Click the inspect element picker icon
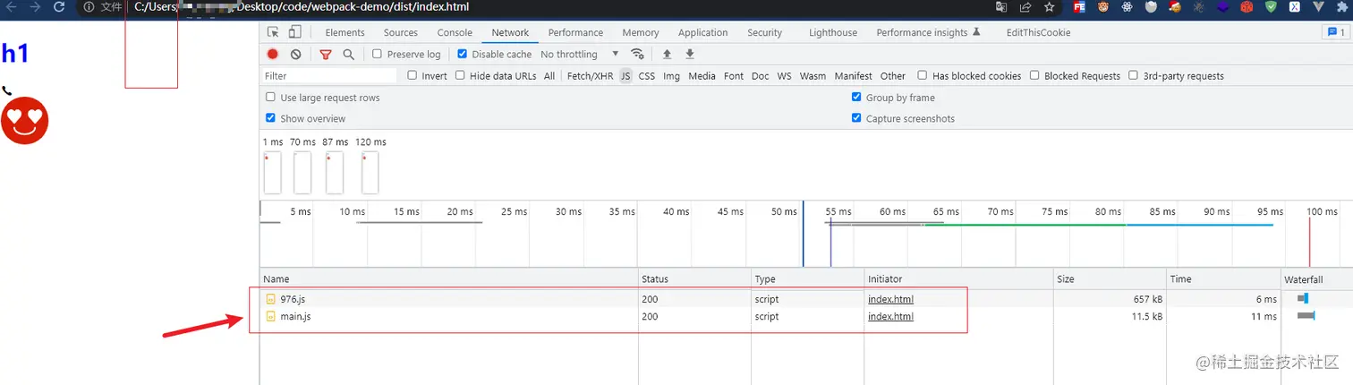Screen dimensions: 1353x385 (273, 32)
